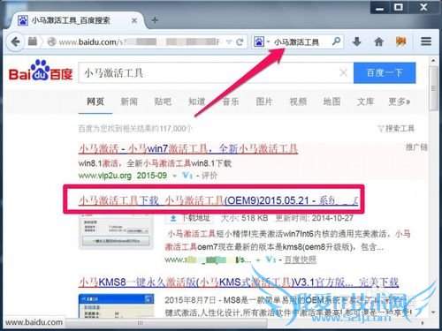Expand the dropdown arrow beside the blurred result URL
The width and height of the screenshot is (442, 331).
click(258, 260)
